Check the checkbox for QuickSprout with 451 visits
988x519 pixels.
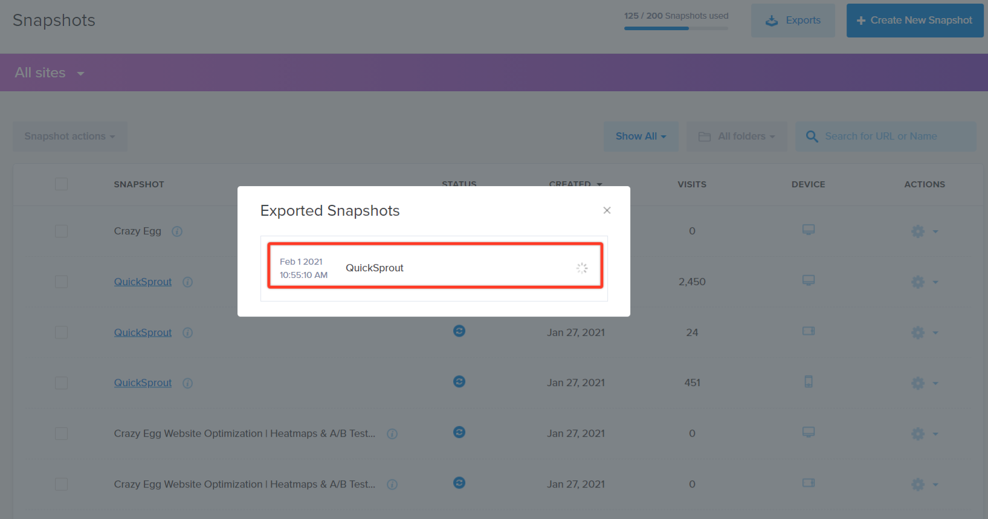pyautogui.click(x=61, y=383)
